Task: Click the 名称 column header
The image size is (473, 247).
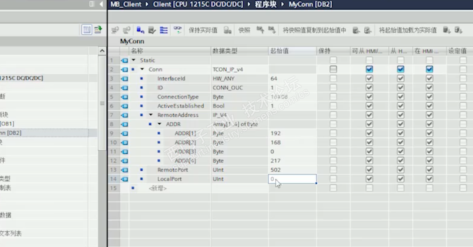Action: (x=170, y=51)
